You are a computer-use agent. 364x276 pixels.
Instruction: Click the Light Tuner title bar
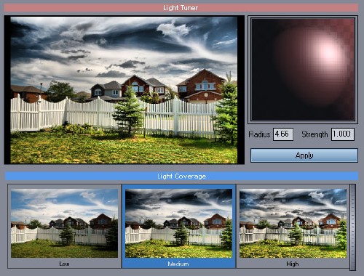click(x=181, y=8)
